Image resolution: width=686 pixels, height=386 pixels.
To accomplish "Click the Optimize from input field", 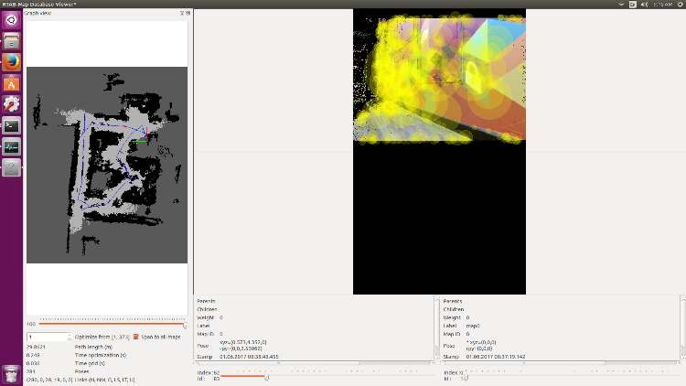I will [46, 337].
